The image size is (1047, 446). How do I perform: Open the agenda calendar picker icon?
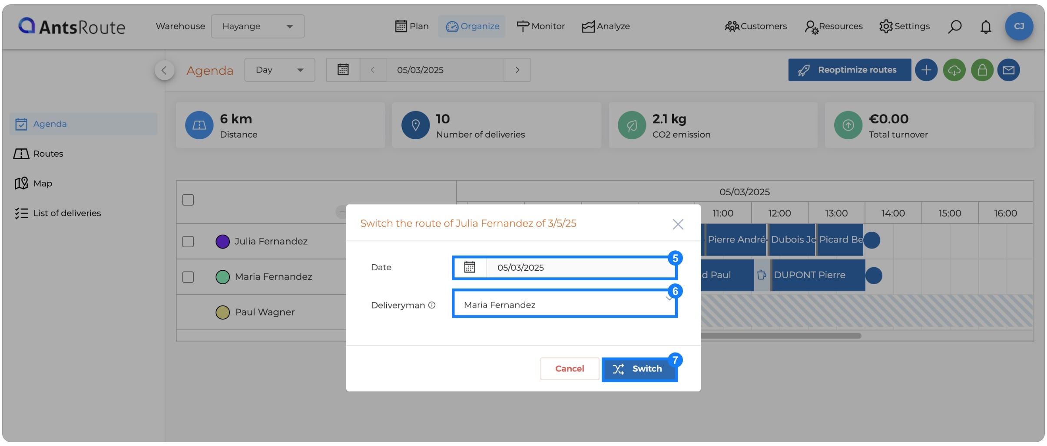point(343,70)
